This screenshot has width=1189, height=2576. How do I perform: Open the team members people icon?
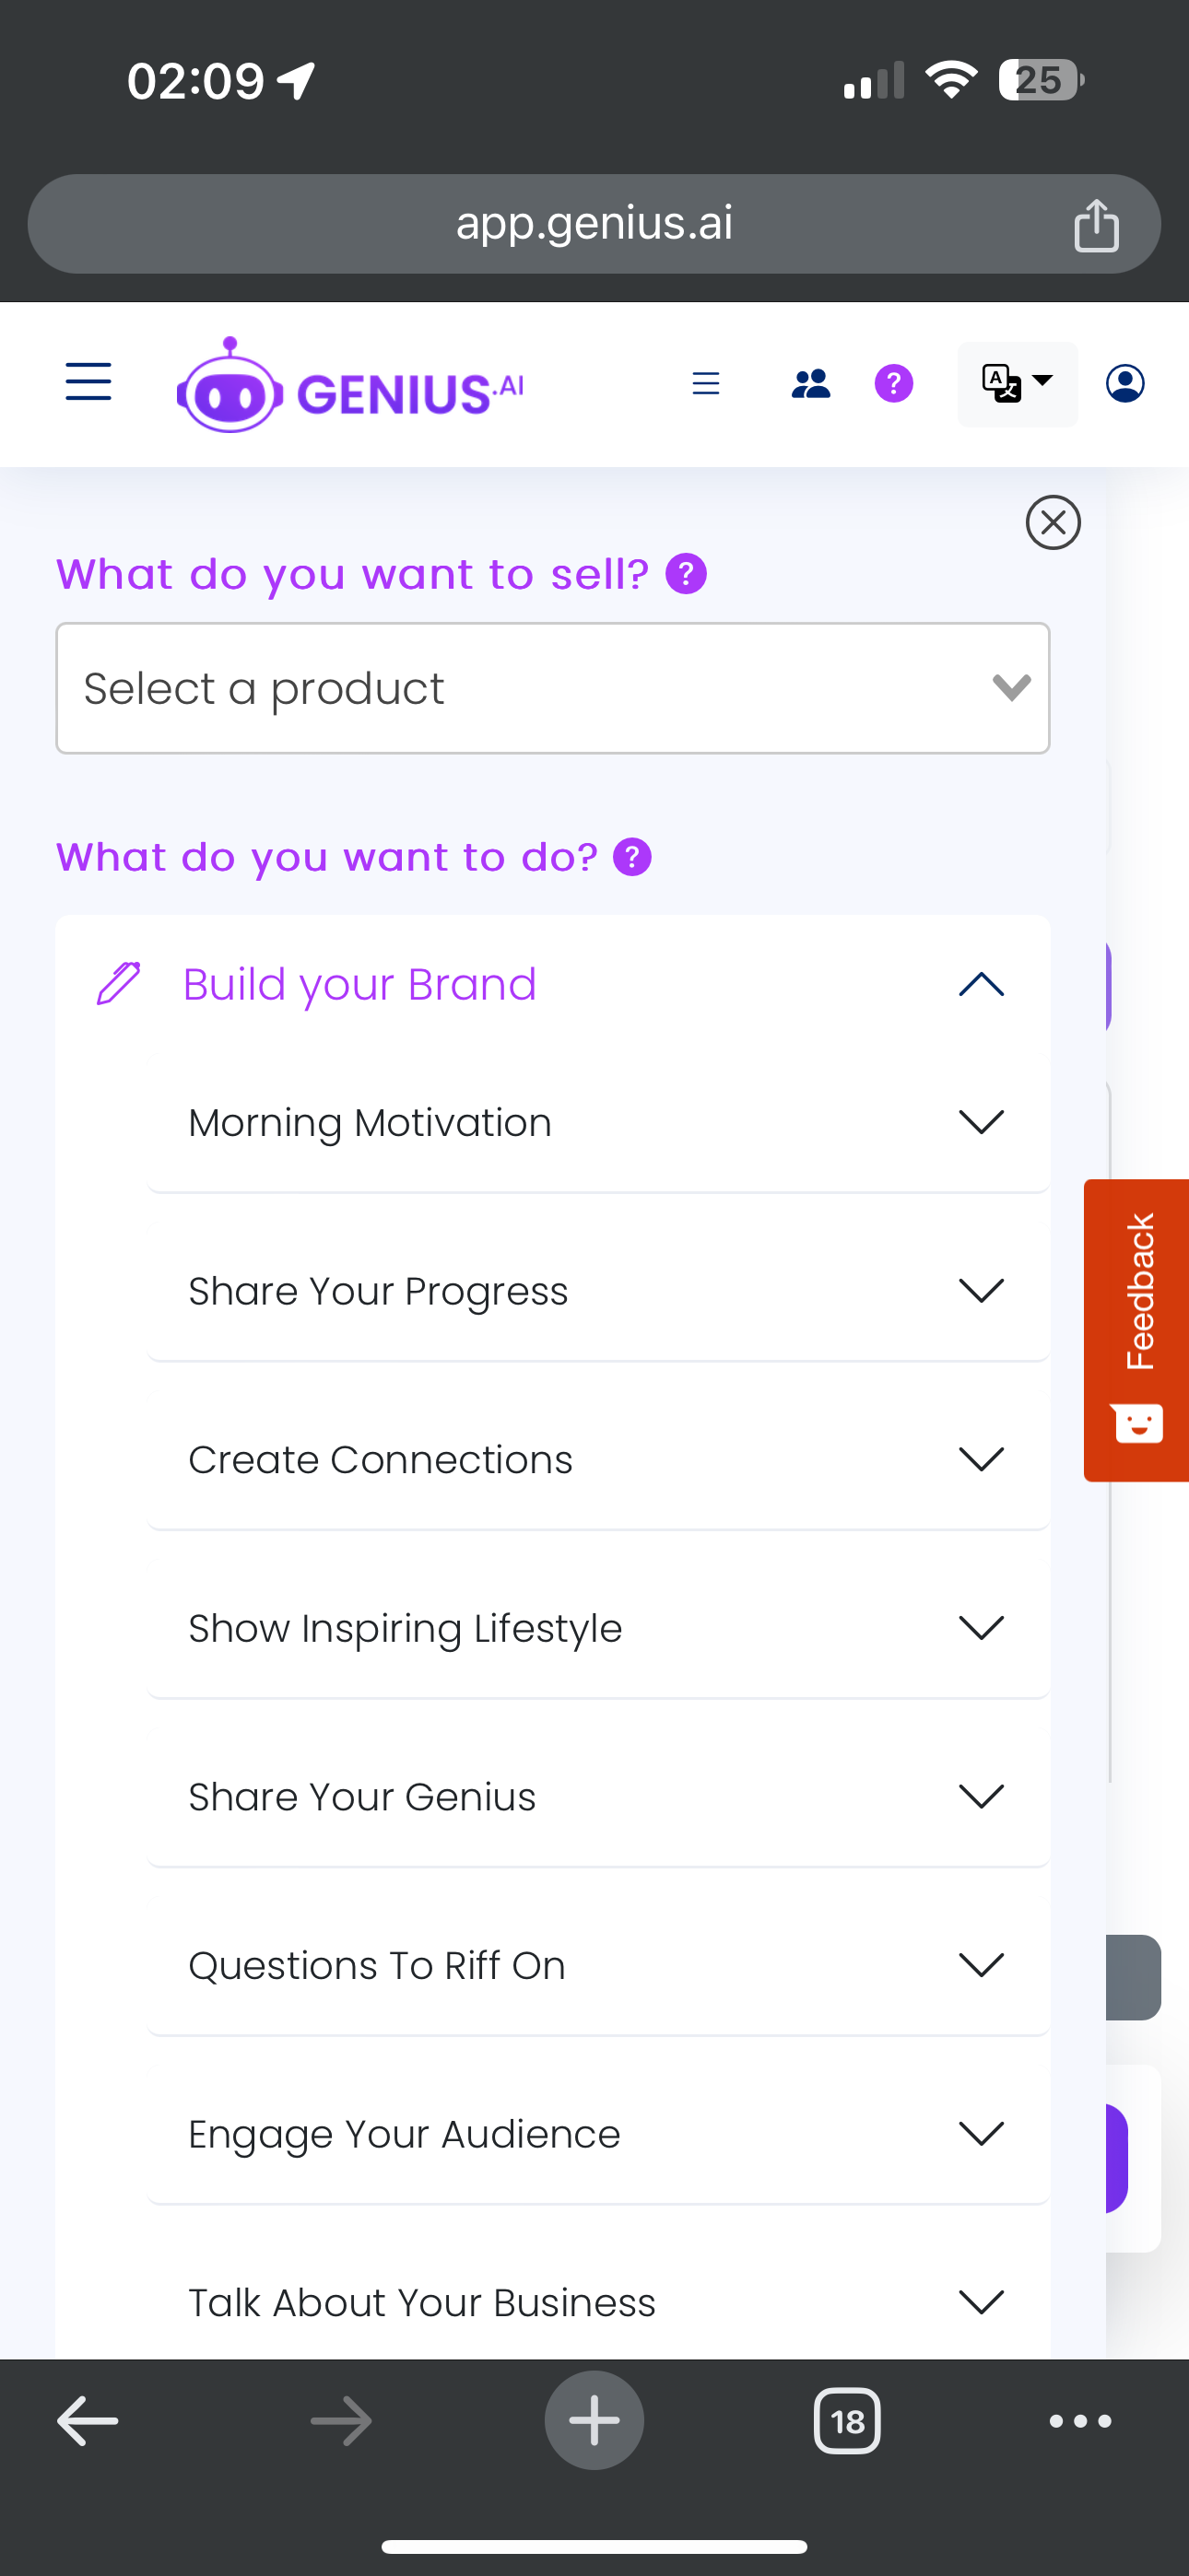809,384
